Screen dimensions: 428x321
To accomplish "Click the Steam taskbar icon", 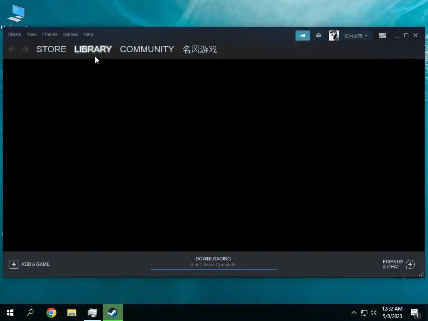I will coord(113,313).
